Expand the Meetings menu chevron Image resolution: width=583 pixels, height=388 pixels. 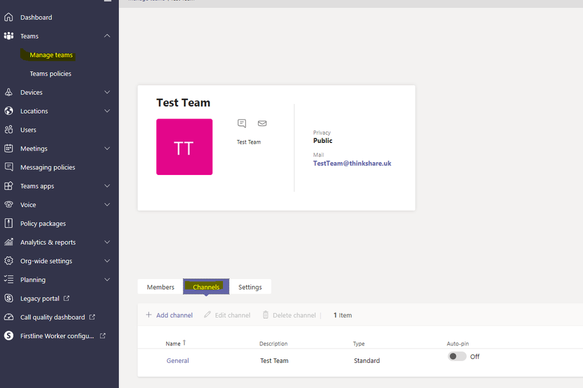coord(107,148)
